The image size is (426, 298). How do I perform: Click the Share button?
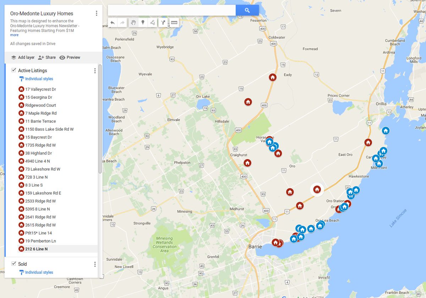[47, 58]
